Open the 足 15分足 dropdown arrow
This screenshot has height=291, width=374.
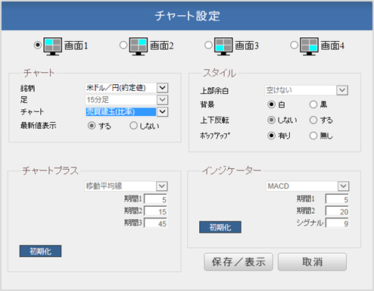(162, 100)
